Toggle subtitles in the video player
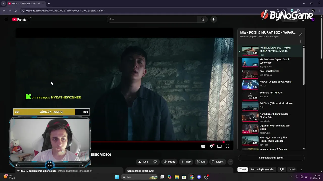 click(203, 146)
